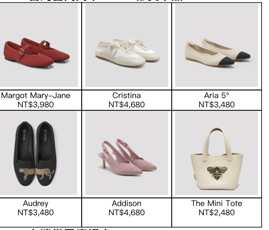Select the NT$3,480 price under Aria 5°
Image resolution: width=269 pixels, height=230 pixels.
[x=216, y=104]
